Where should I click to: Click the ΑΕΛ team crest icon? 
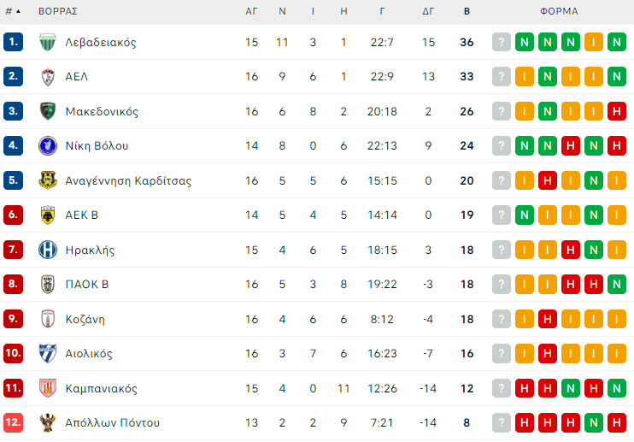[x=47, y=76]
